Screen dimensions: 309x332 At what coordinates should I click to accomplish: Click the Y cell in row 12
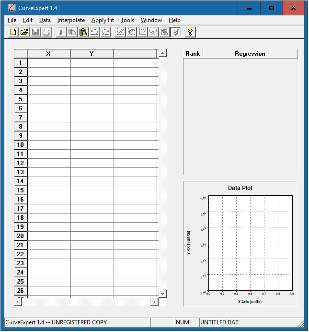[92, 163]
